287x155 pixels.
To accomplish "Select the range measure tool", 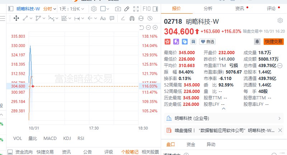I will pos(77,19).
